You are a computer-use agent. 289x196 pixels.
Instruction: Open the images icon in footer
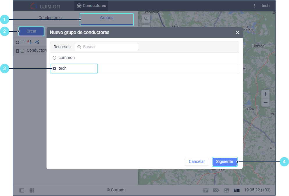[227, 190]
